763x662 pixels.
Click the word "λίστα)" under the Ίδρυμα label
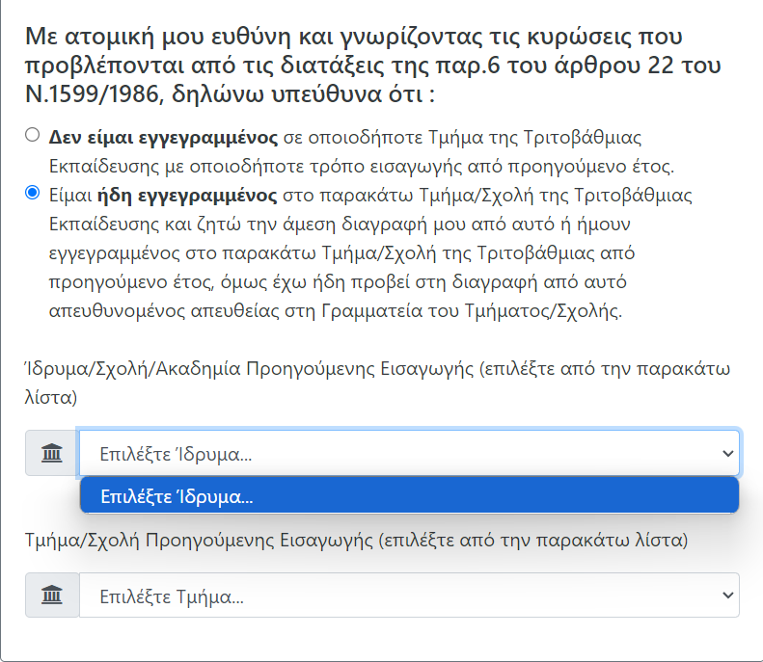click(51, 396)
